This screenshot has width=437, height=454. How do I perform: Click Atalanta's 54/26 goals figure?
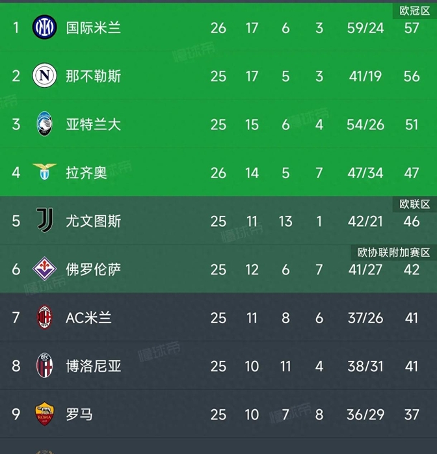click(x=365, y=124)
